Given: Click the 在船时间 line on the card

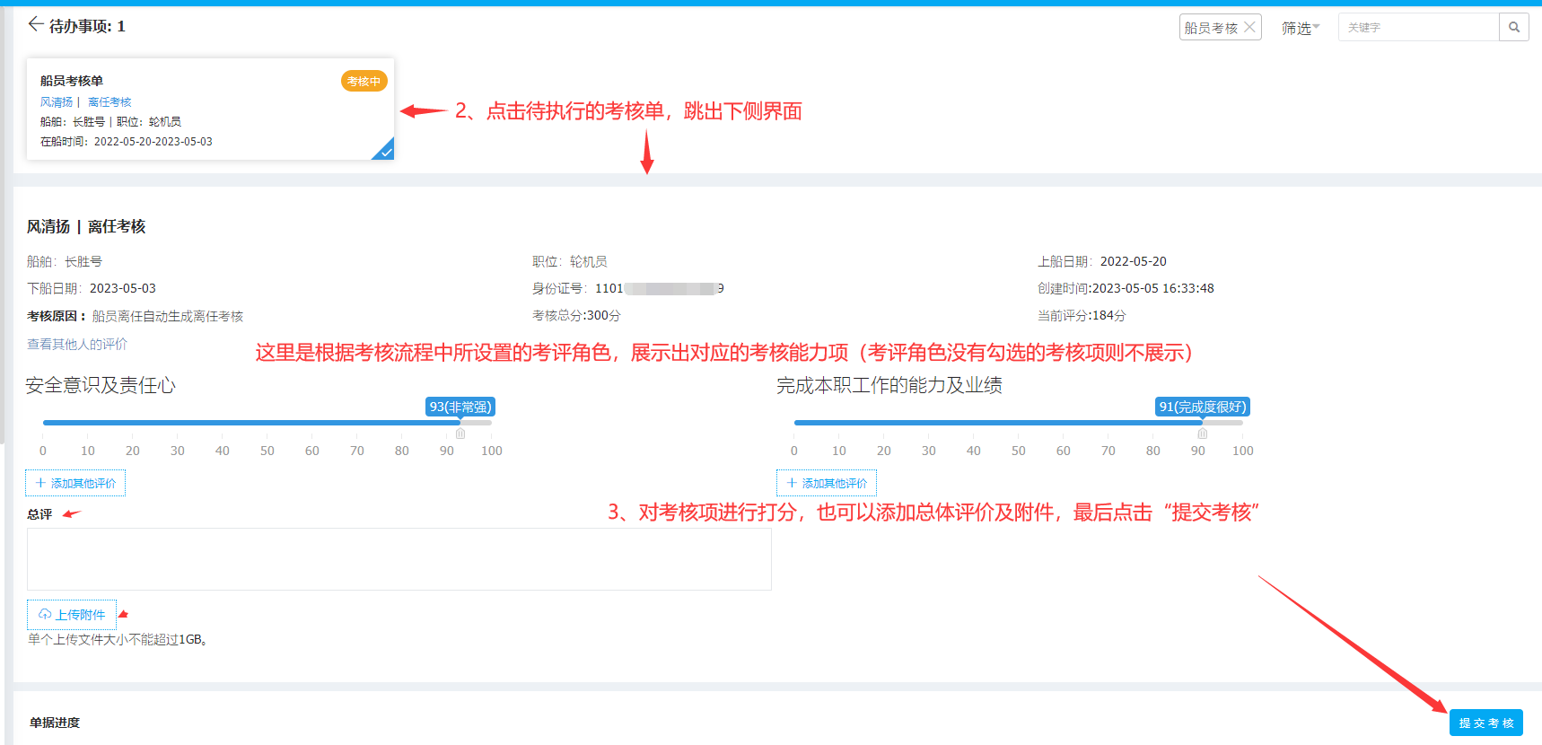Looking at the screenshot, I should pos(127,142).
